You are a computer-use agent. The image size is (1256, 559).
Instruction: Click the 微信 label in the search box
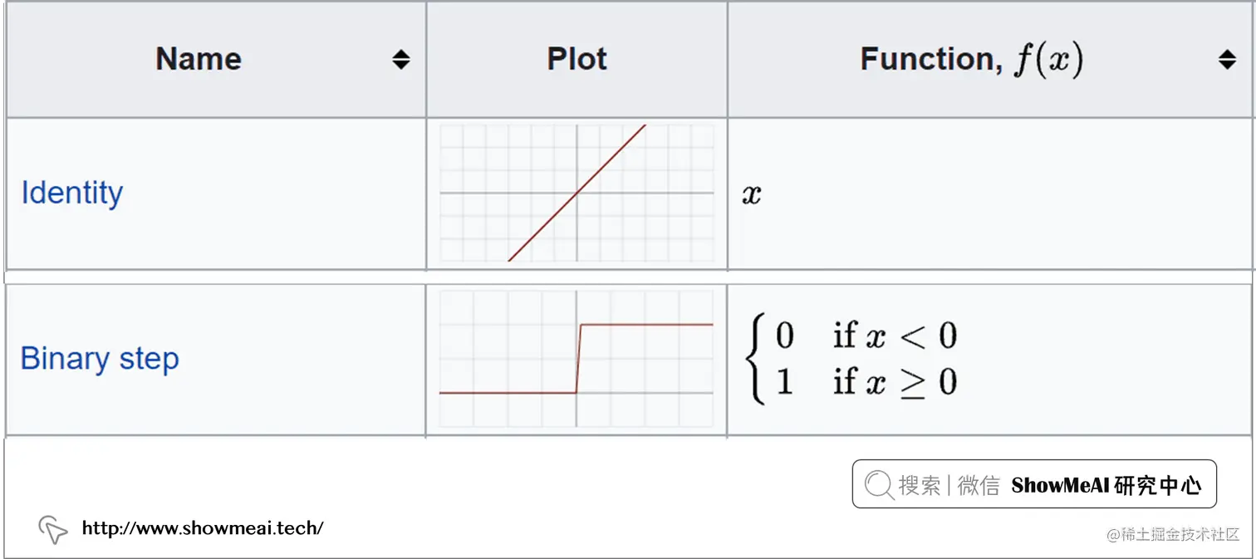click(x=979, y=485)
